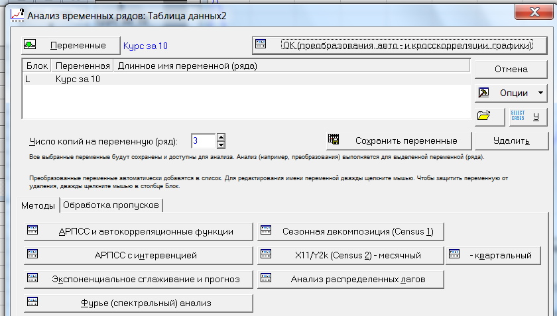The width and height of the screenshot is (557, 316).
Task: Click icon on квартальный button
Action: (454, 254)
